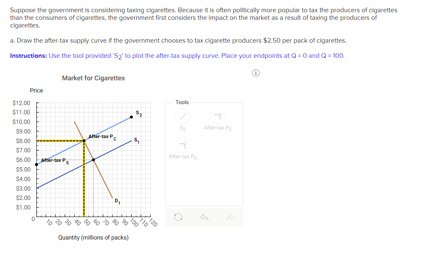This screenshot has height=260, width=445.
Task: Click the upper endpoint of the S2 curve
Action: click(130, 117)
